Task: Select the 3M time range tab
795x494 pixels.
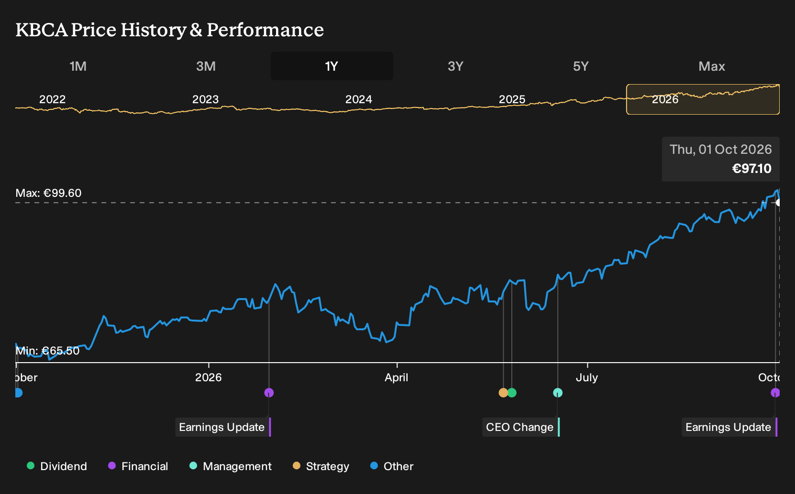Action: coord(206,66)
